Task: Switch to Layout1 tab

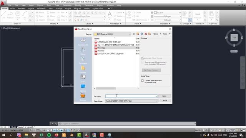Action: click(21, 127)
